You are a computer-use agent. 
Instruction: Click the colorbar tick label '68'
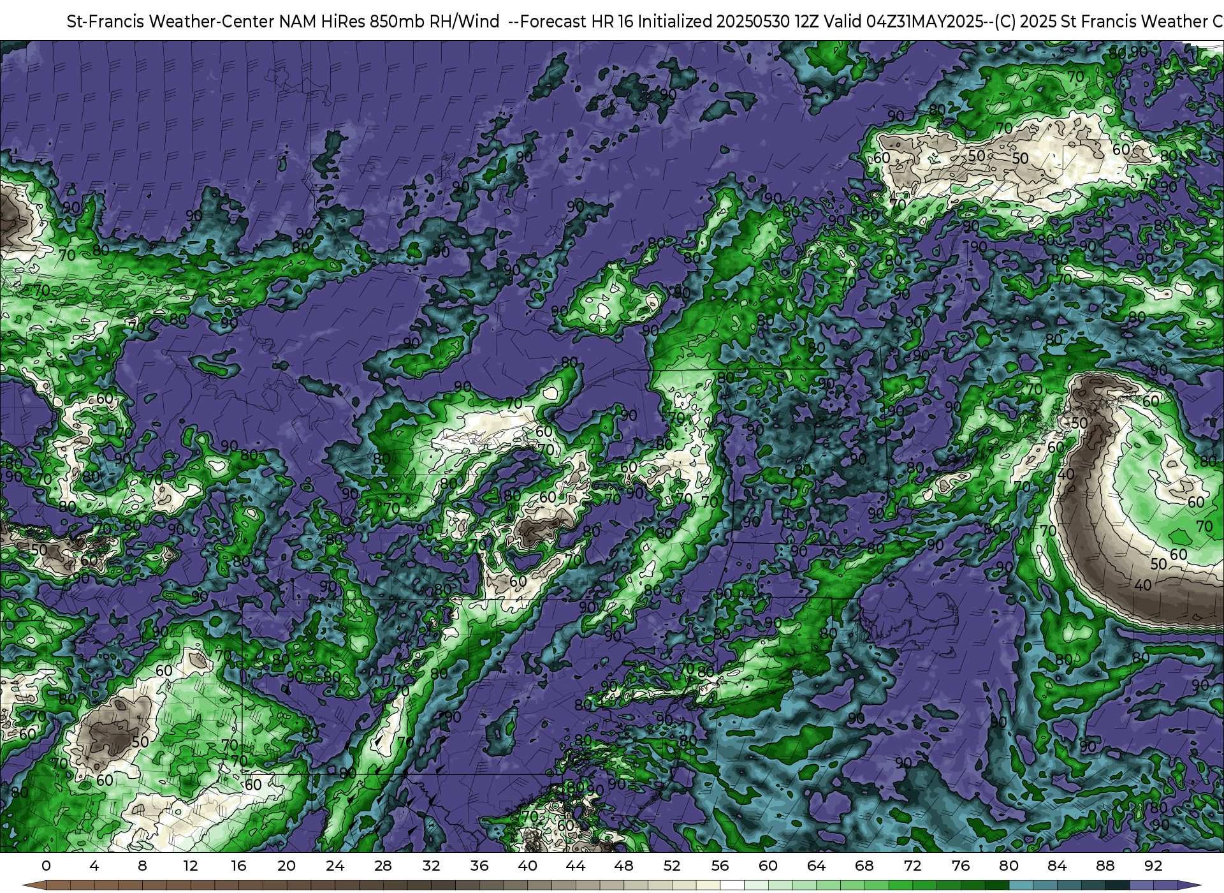coord(864,866)
